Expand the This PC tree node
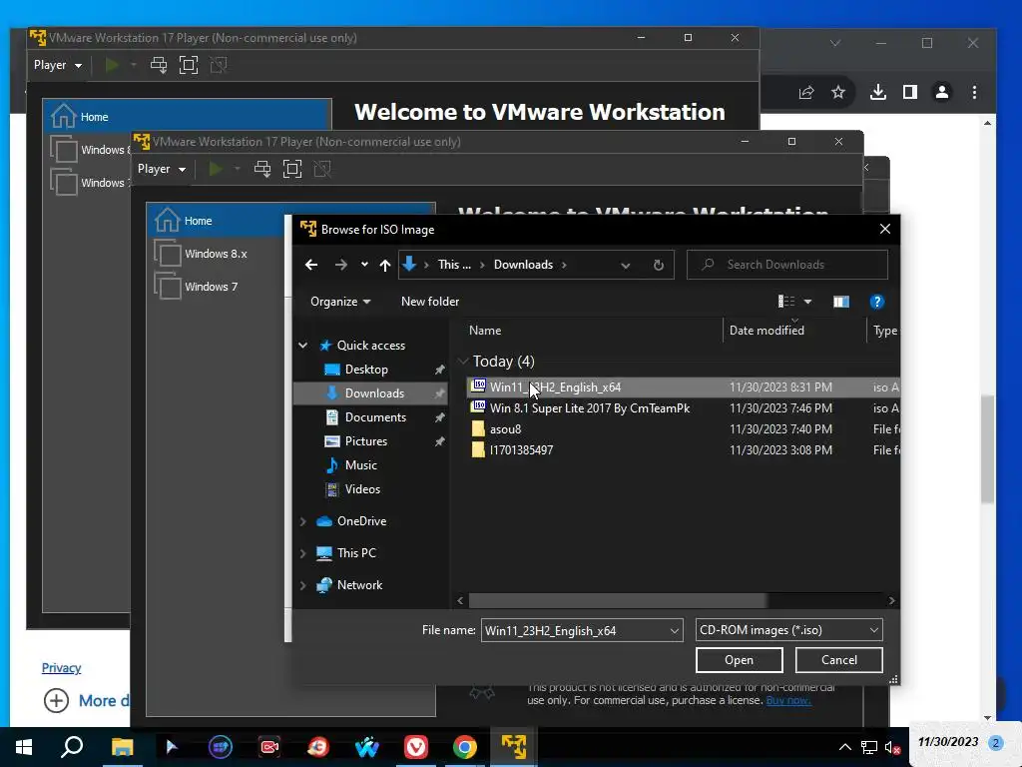Screen dimensions: 1022x767 coord(303,553)
